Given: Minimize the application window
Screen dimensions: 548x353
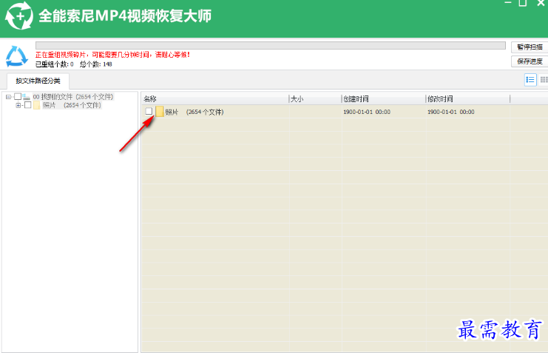Looking at the screenshot, I should [508, 3].
